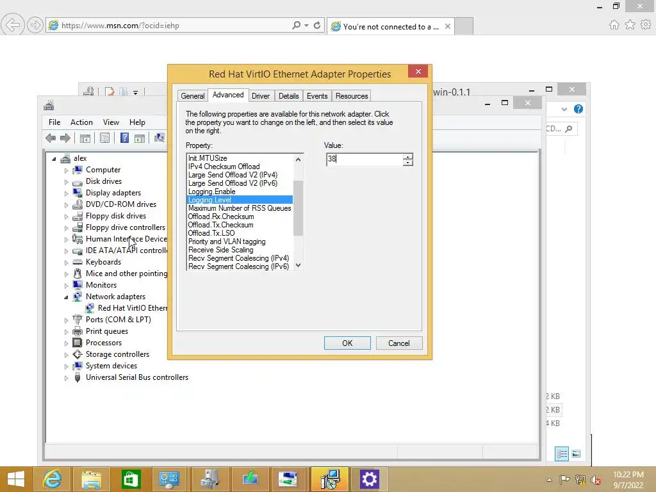Click Cancel in adapter properties dialog
This screenshot has width=656, height=492.
pyautogui.click(x=399, y=343)
